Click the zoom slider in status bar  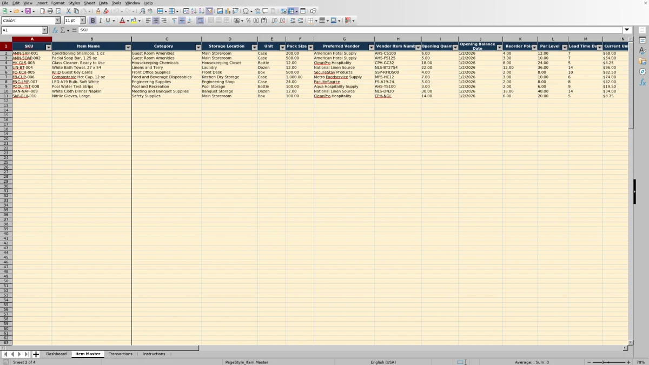(608, 362)
